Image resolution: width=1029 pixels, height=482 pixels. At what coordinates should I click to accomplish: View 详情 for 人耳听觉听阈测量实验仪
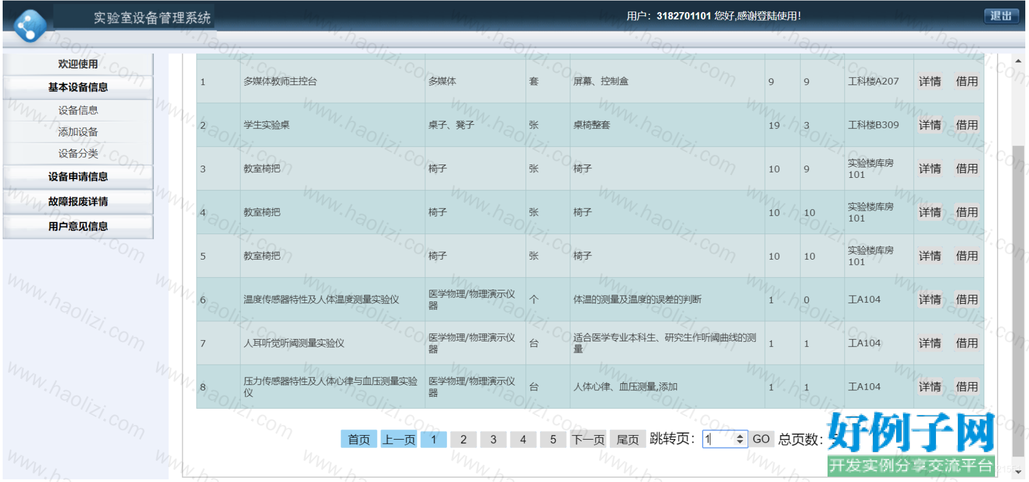coord(930,343)
